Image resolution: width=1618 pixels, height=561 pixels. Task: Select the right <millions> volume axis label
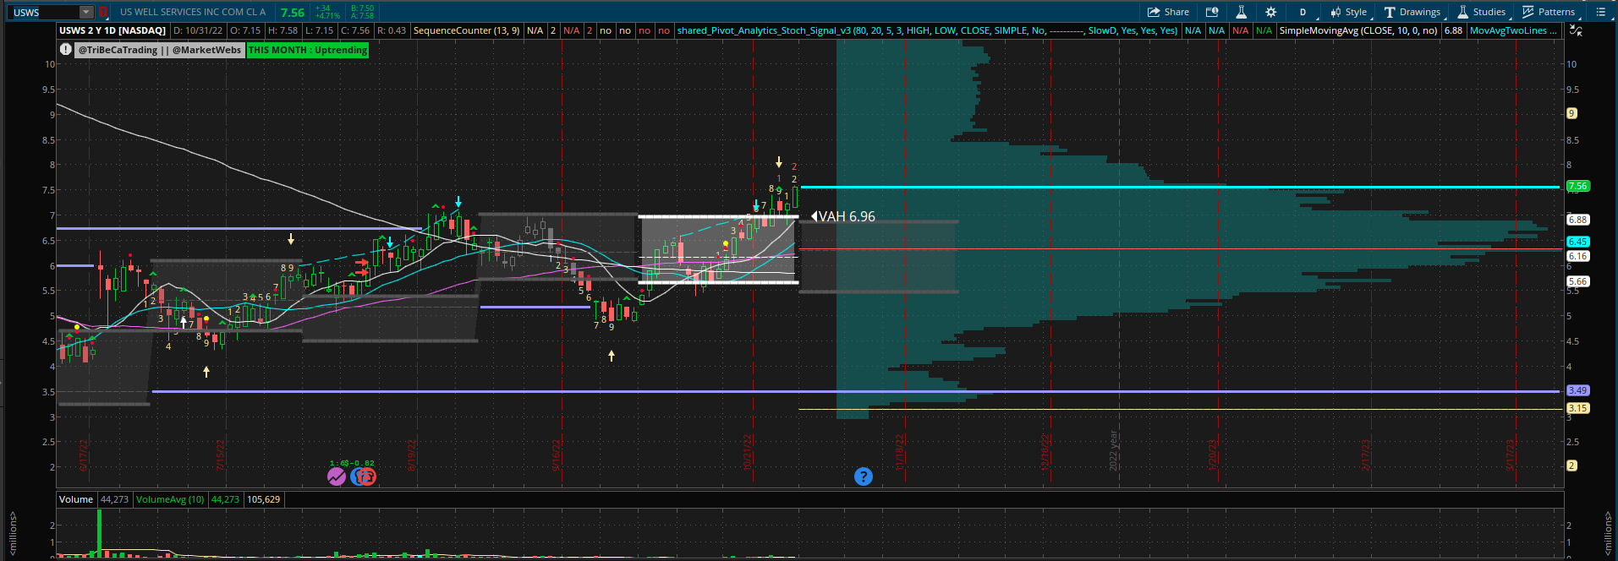pyautogui.click(x=1607, y=534)
